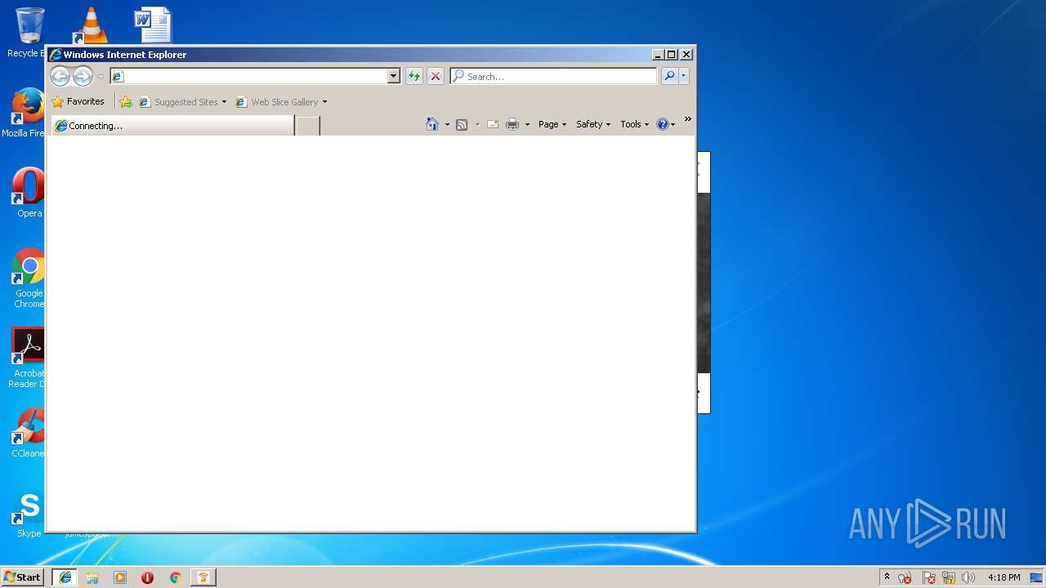Click the Read Mail envelope icon
The height and width of the screenshot is (588, 1046).
[x=493, y=124]
